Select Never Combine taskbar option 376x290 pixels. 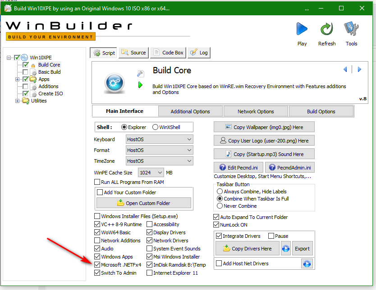(x=220, y=206)
